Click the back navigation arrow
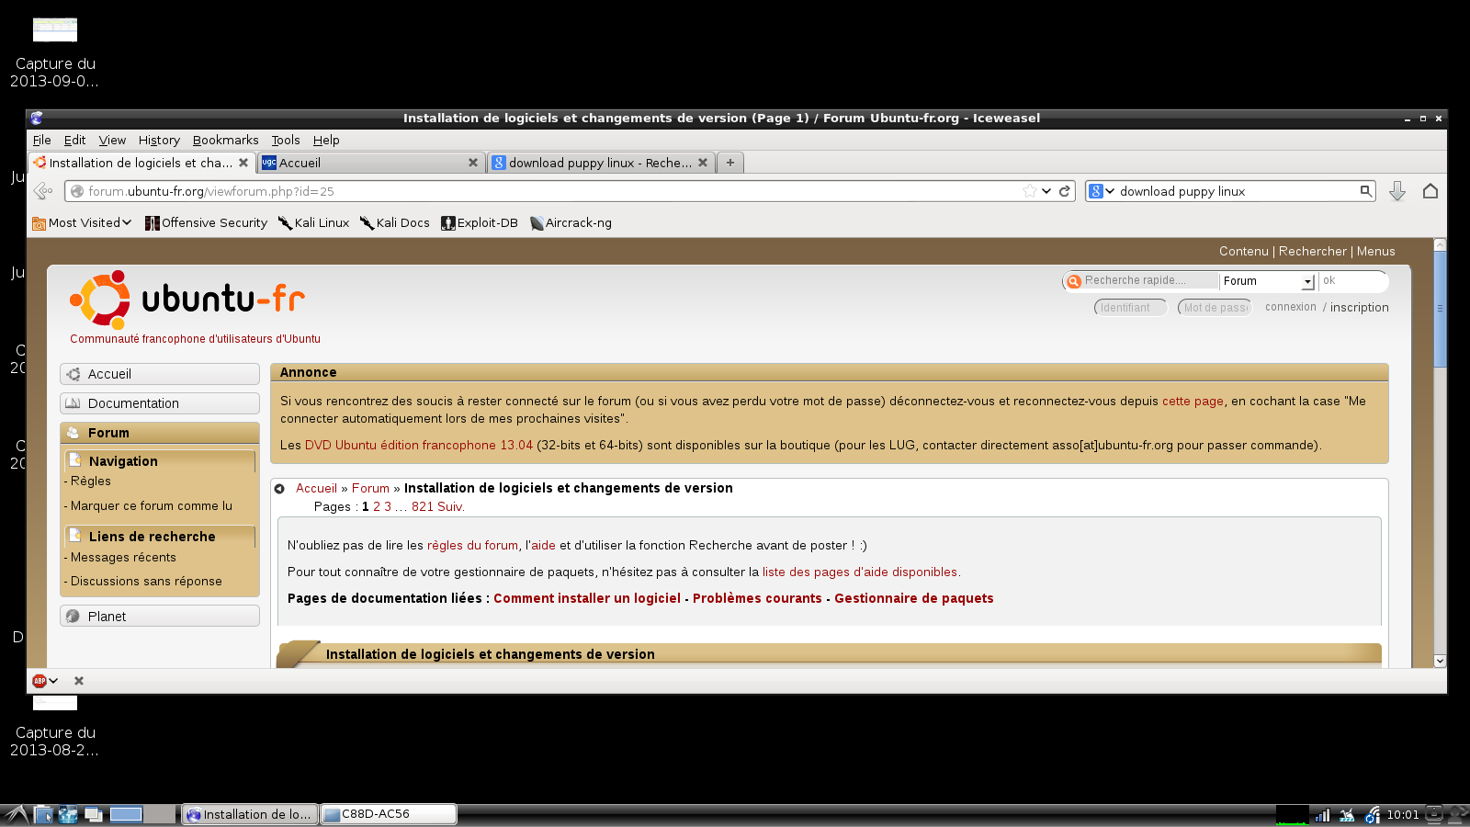This screenshot has height=827, width=1470. [x=42, y=191]
